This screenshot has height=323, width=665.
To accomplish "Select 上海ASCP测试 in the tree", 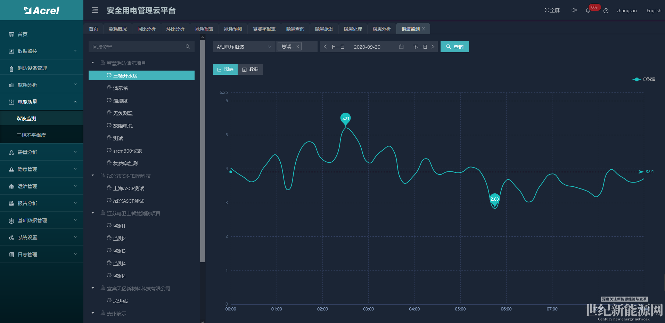I will [129, 188].
